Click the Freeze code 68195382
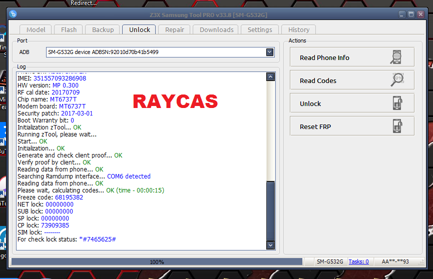 pyautogui.click(x=69, y=197)
